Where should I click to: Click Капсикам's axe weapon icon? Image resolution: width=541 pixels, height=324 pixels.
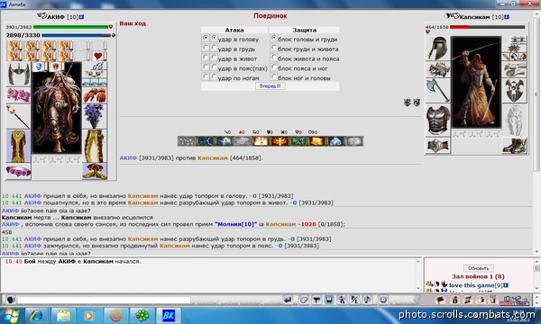[437, 91]
